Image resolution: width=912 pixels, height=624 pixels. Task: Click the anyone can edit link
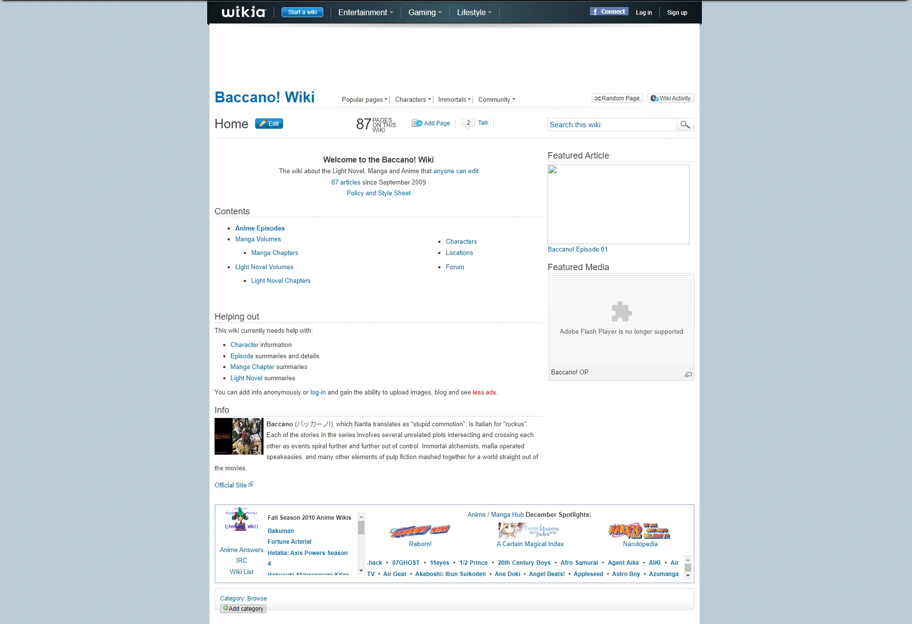point(456,171)
